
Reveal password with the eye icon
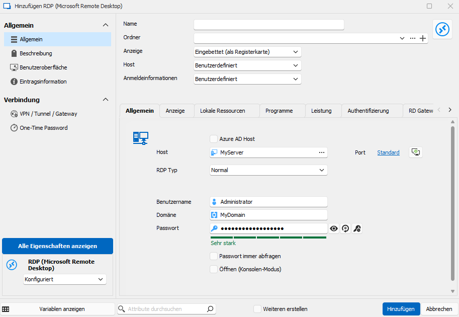coord(334,228)
